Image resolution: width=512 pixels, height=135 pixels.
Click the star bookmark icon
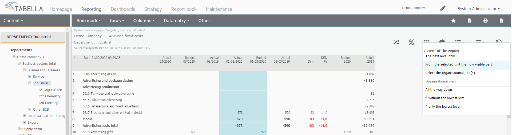[x=453, y=21]
